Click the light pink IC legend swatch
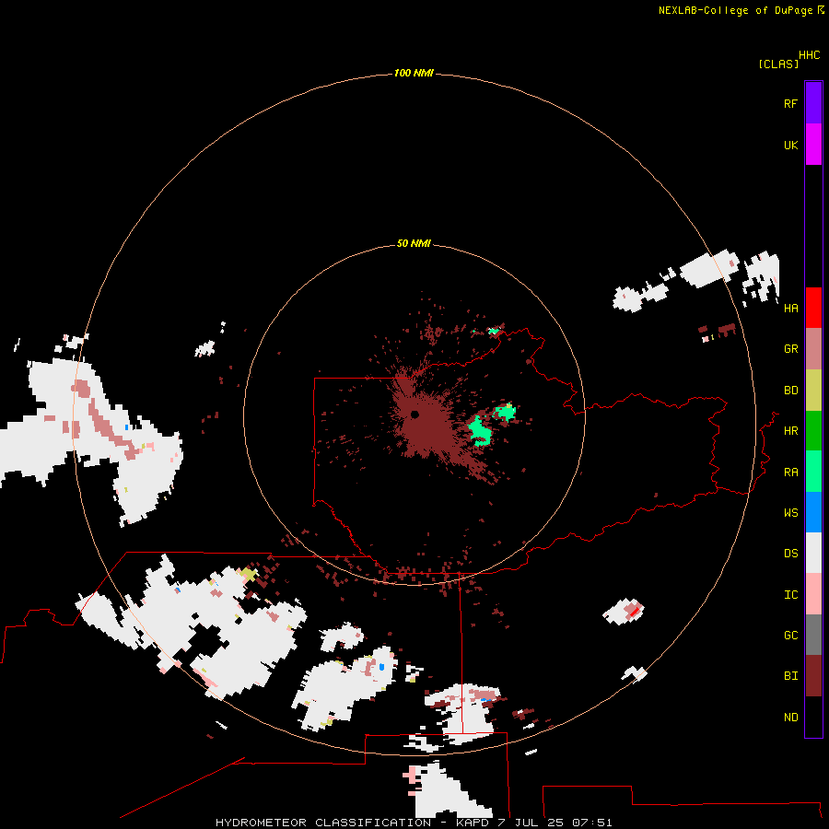Screen dimensions: 829x829 click(813, 594)
